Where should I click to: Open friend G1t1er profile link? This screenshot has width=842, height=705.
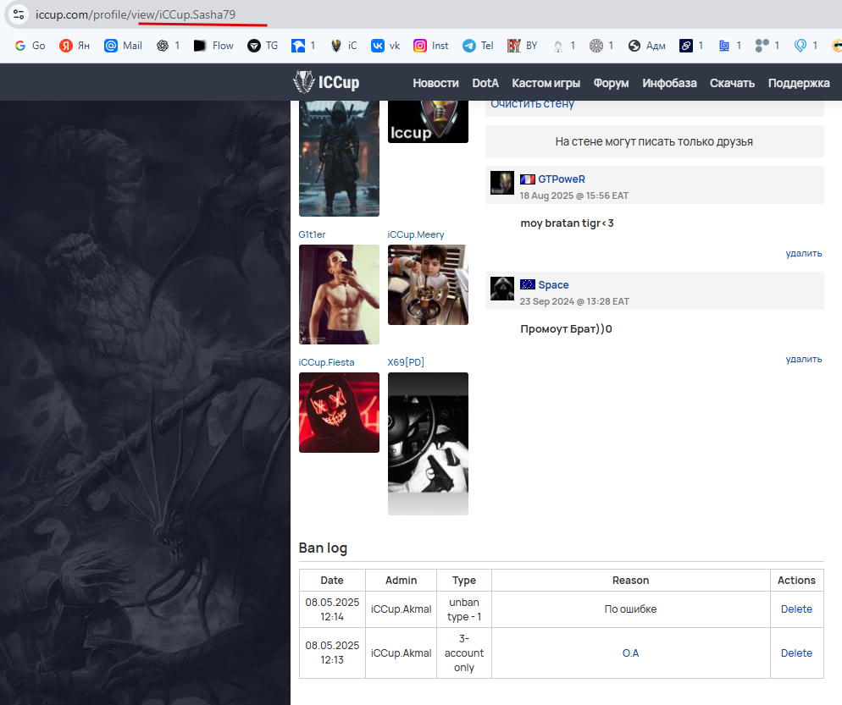point(312,234)
